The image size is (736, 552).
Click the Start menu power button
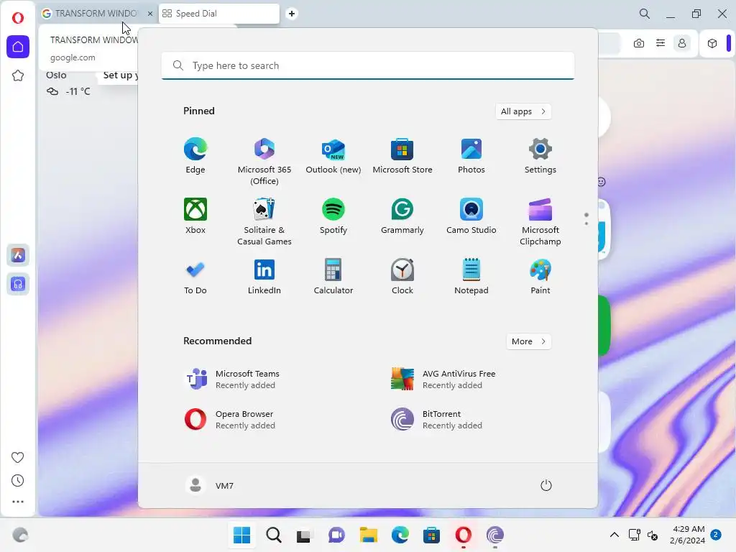(x=546, y=485)
